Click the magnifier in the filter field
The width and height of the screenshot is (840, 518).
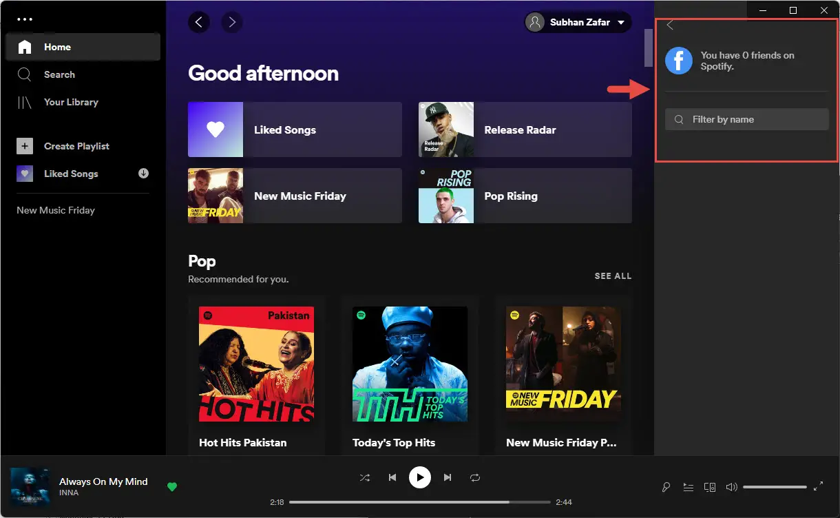click(679, 119)
